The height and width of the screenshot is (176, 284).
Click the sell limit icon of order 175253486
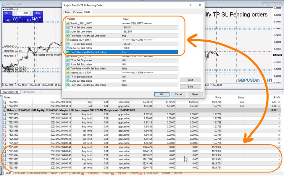[5, 131]
